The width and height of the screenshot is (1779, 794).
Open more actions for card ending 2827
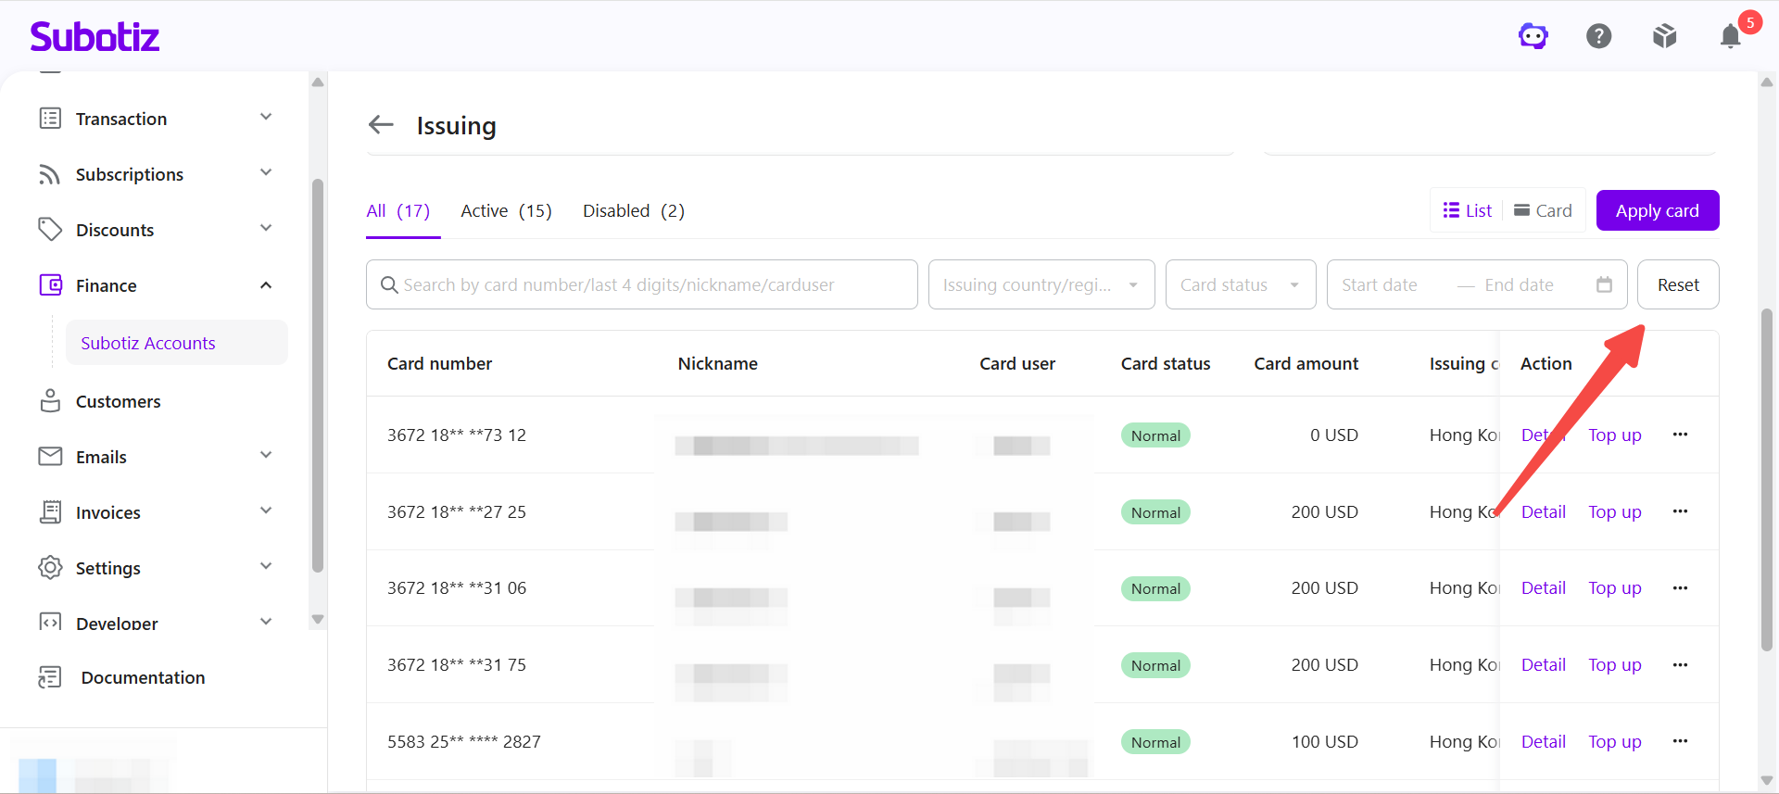1680,741
